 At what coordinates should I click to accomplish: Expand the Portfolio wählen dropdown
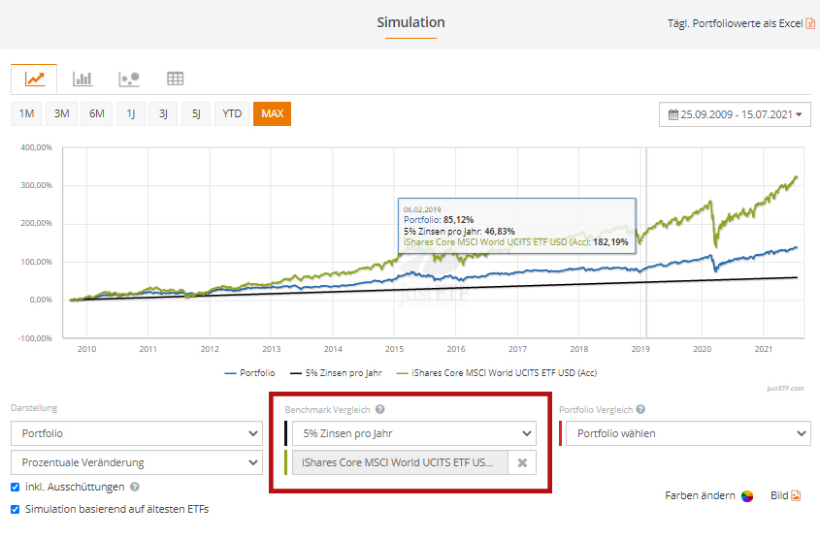coord(688,433)
